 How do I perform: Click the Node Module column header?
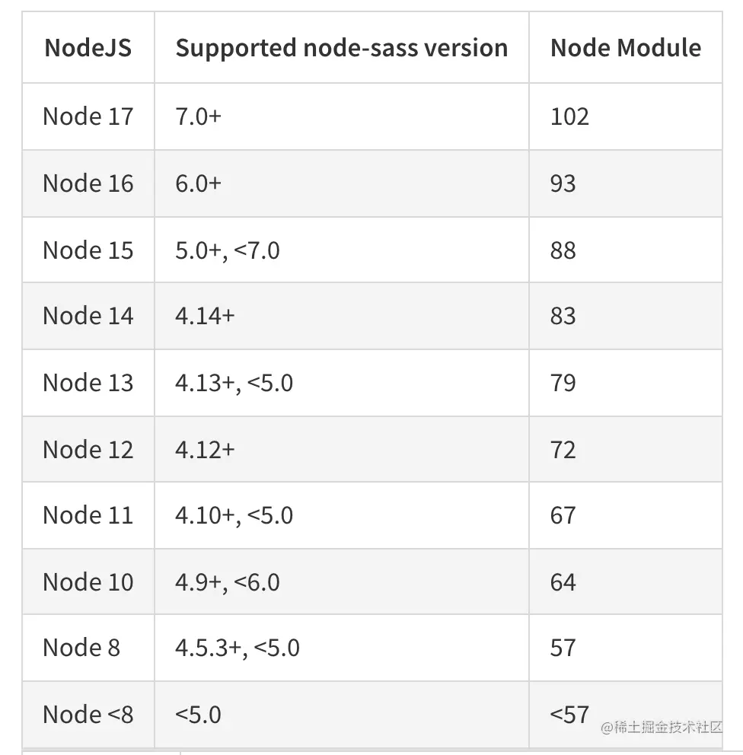(625, 48)
